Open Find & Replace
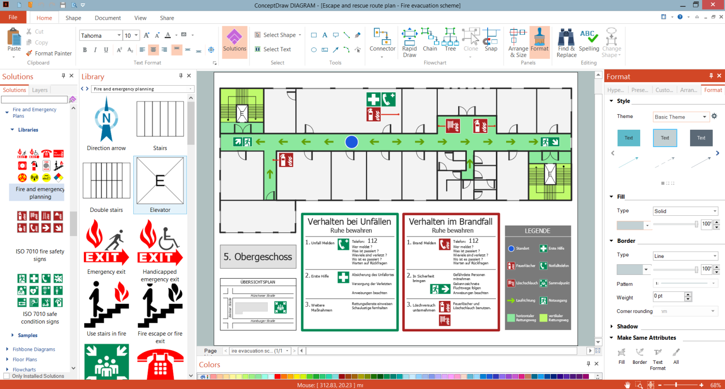This screenshot has height=389, width=725. (x=567, y=43)
